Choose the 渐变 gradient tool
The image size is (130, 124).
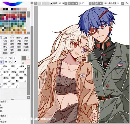tap(15, 79)
